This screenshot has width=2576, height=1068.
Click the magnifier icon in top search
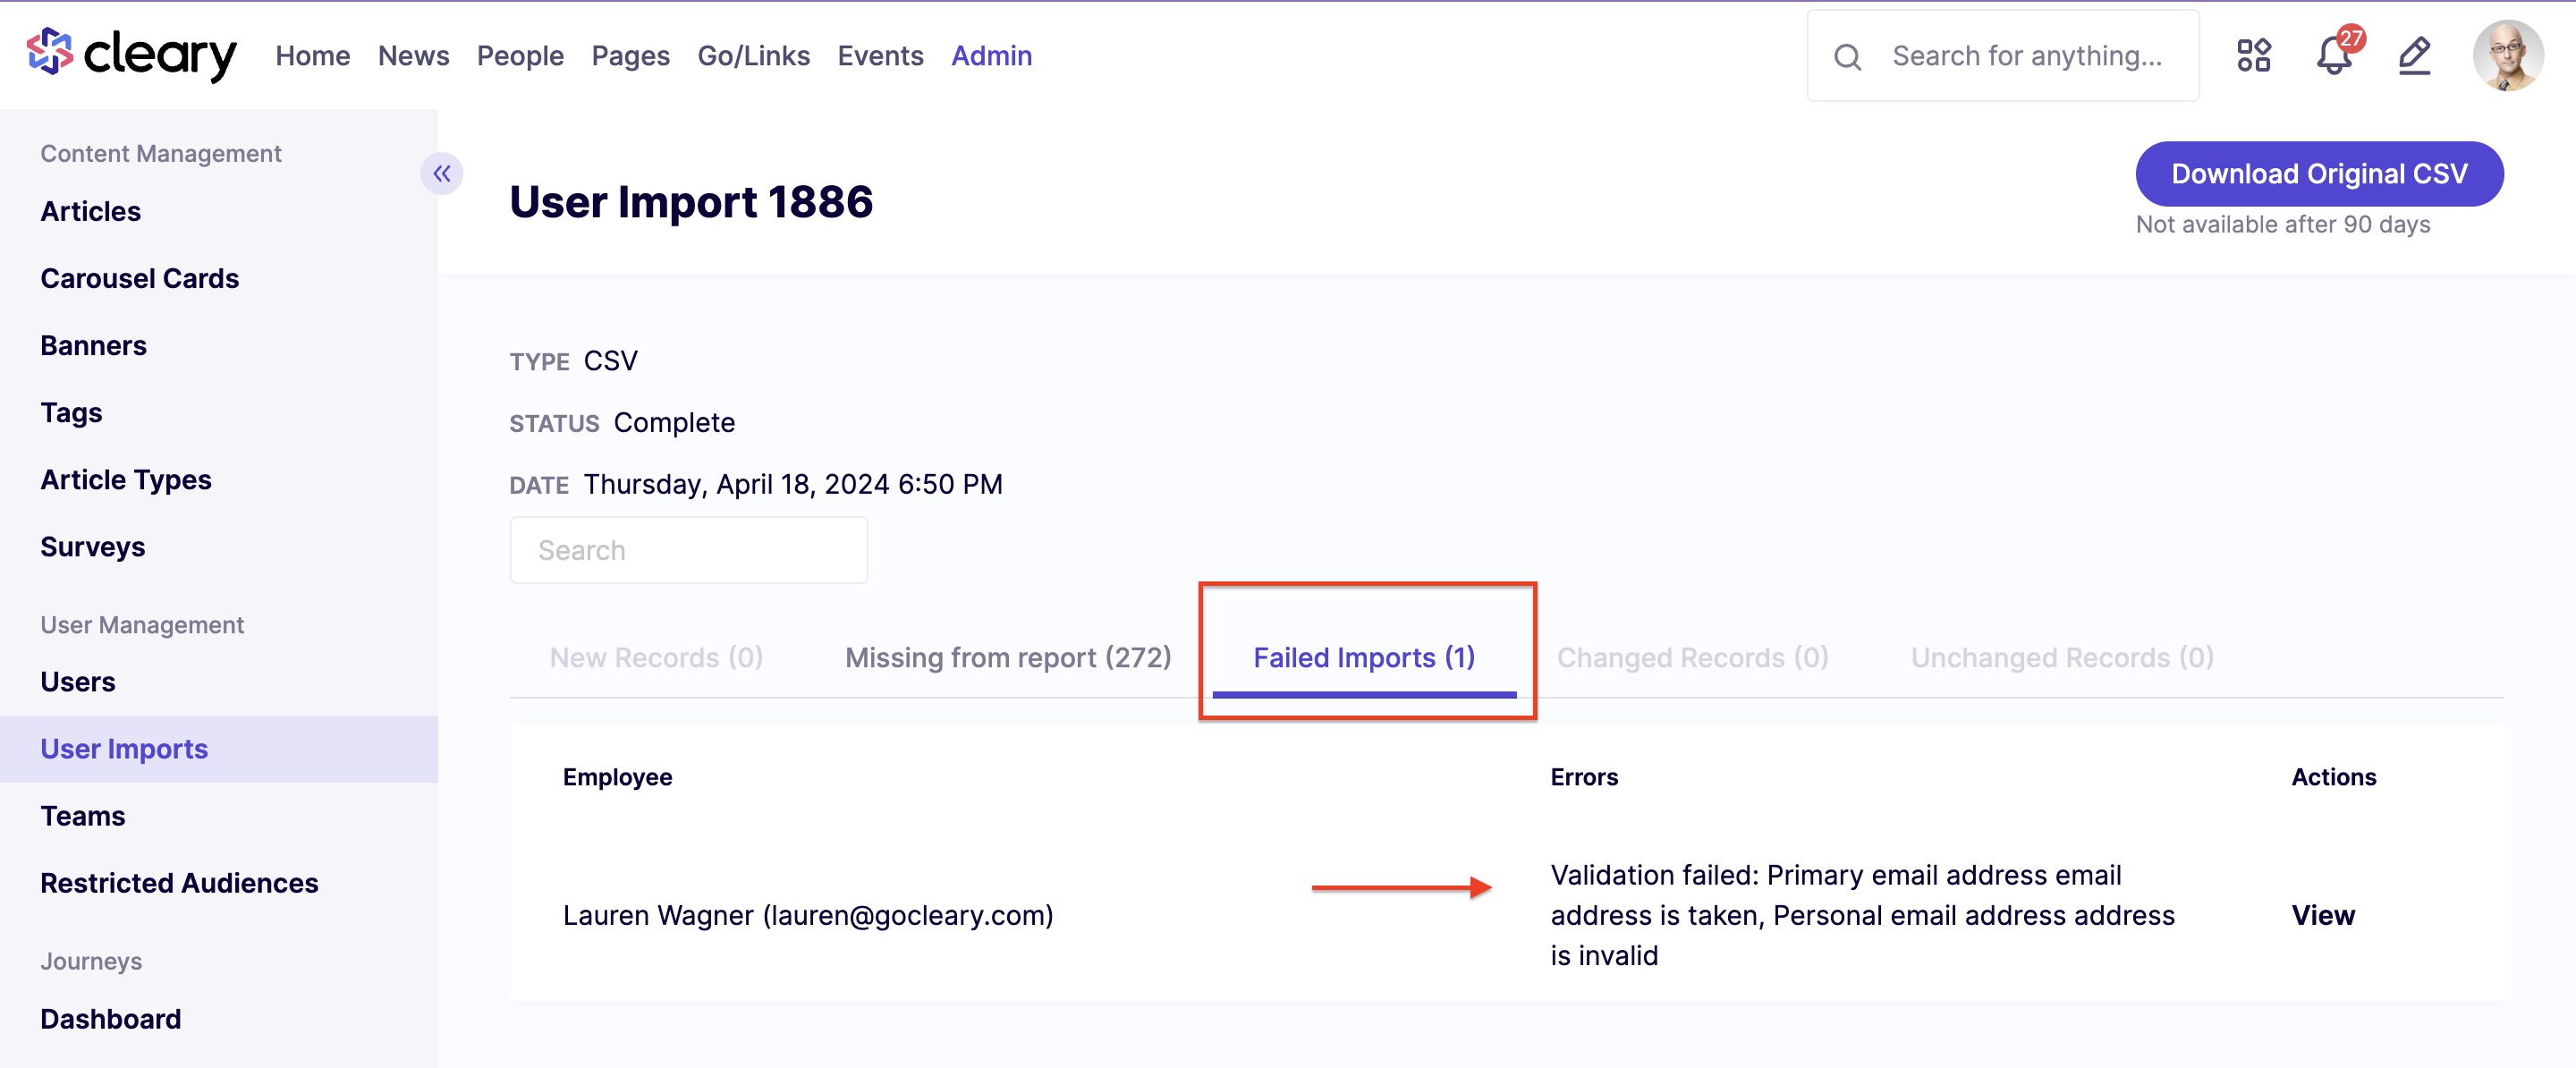coord(1848,57)
